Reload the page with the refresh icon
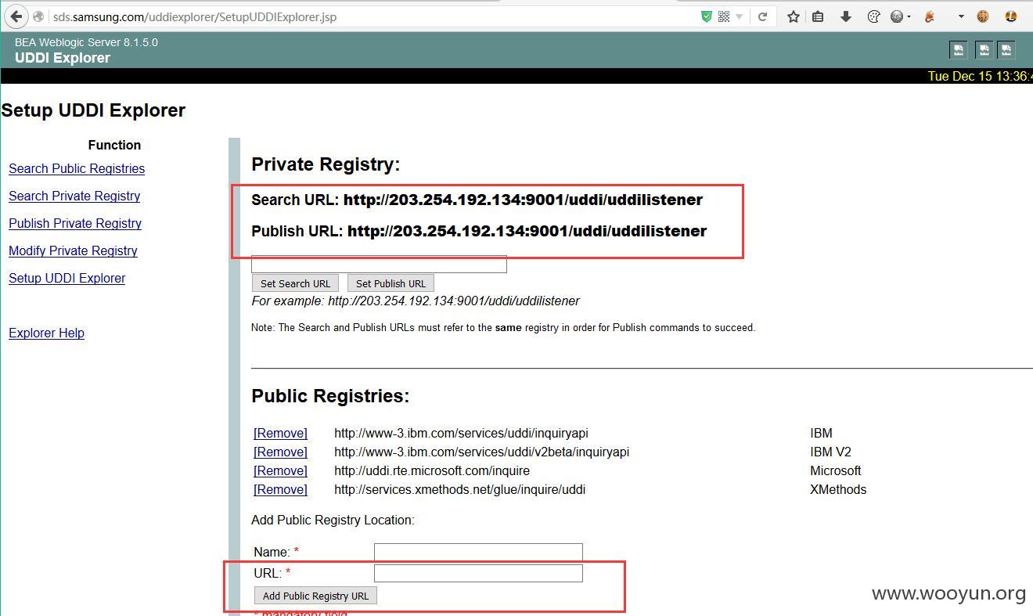Viewport: 1033px width, 616px height. tap(762, 16)
